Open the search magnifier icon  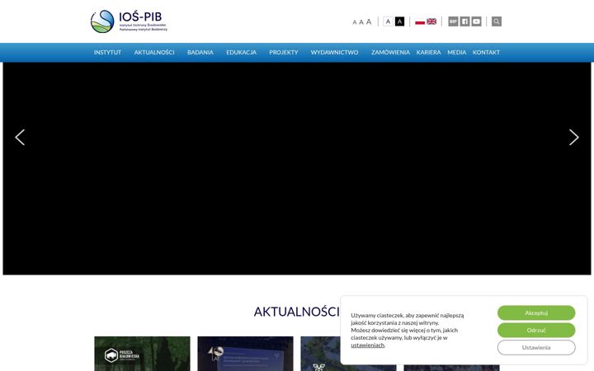tap(497, 21)
